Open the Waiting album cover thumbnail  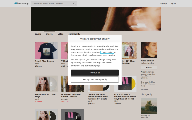coord(149,106)
